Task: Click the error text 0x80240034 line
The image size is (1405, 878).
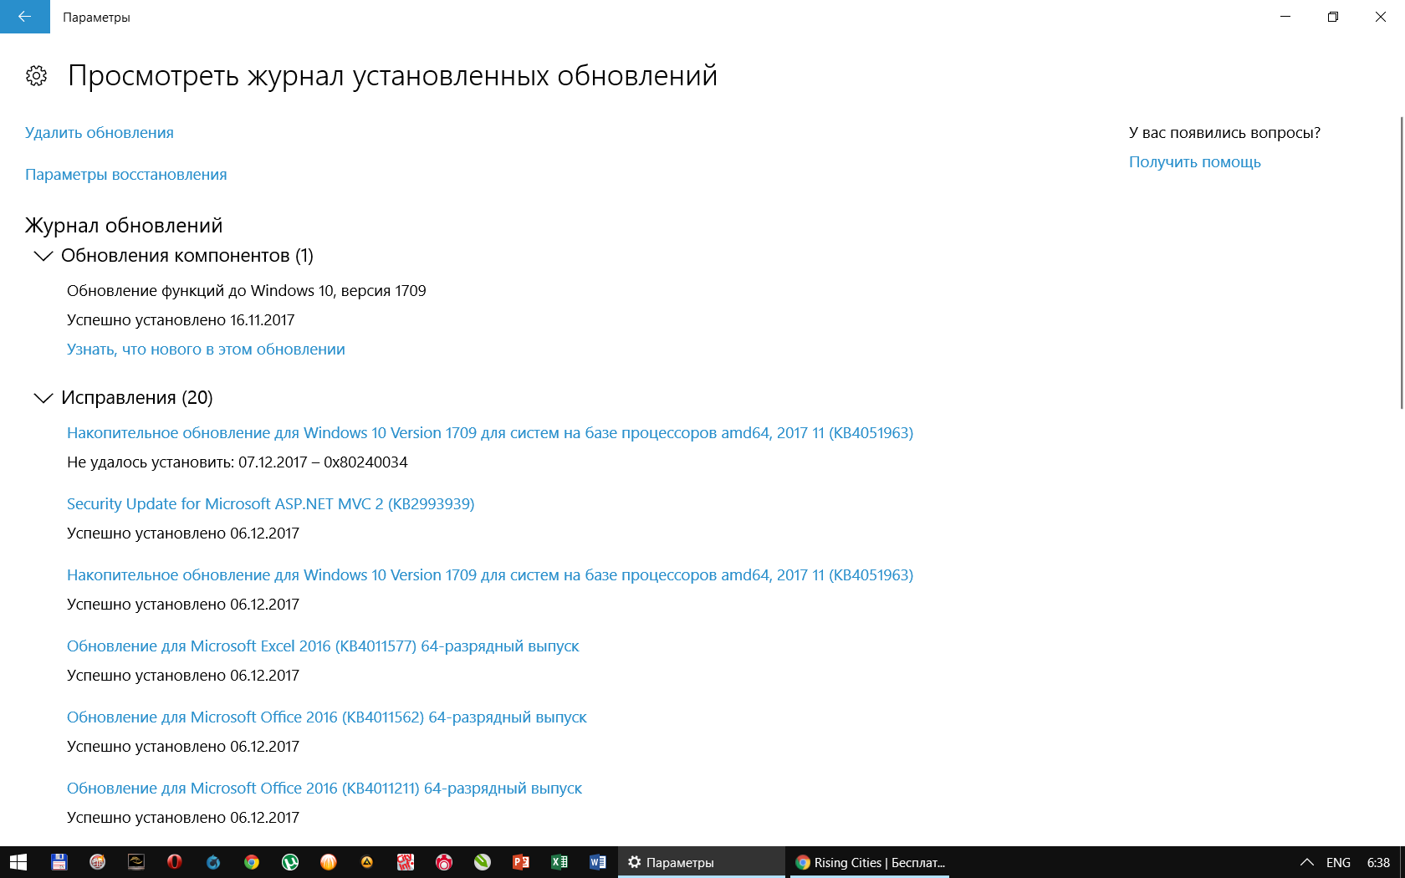Action: coord(238,462)
